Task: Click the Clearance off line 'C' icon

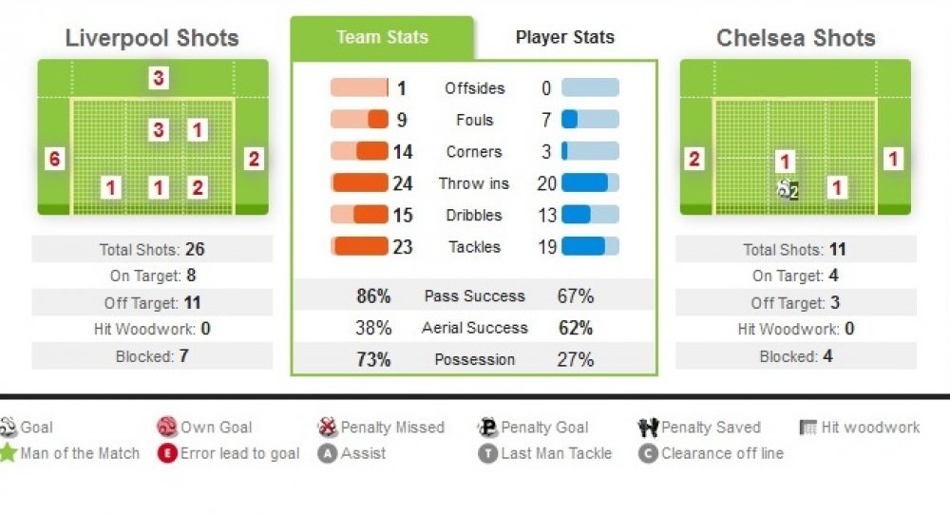Action: 648,453
